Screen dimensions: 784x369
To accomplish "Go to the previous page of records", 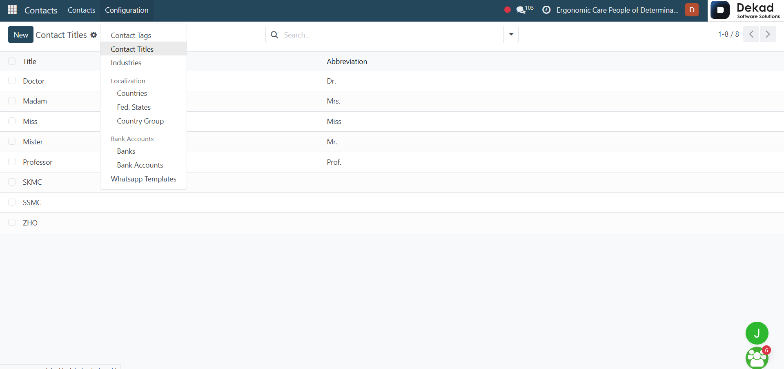I will point(751,34).
